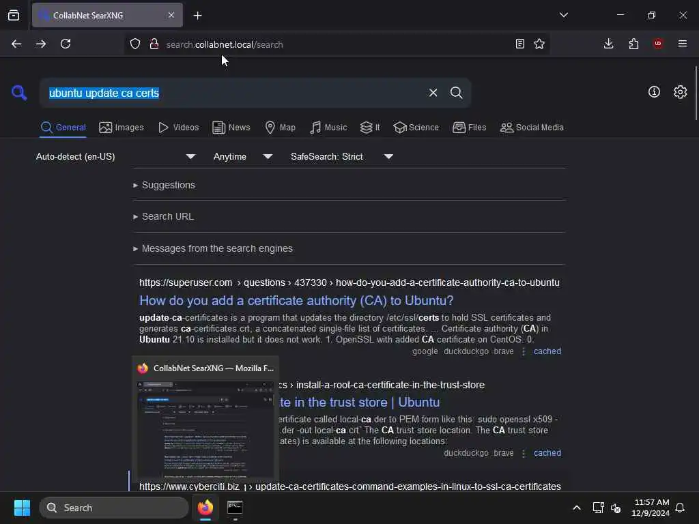Open the Downloads panel
This screenshot has height=524, width=699.
coord(608,44)
